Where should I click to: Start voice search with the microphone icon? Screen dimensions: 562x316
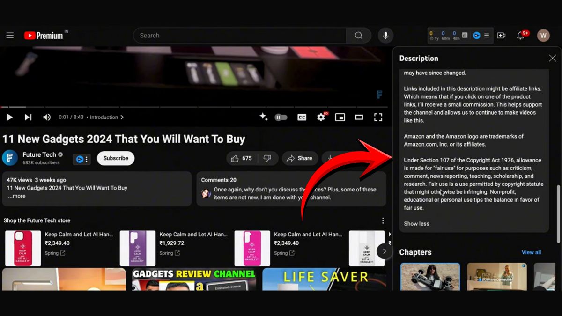(x=385, y=35)
